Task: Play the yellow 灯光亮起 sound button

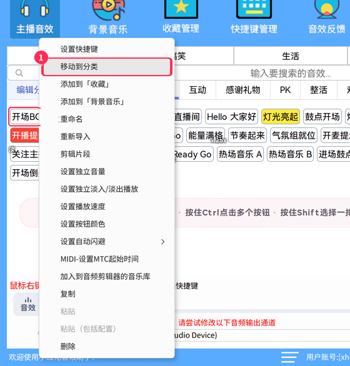Action: [281, 116]
